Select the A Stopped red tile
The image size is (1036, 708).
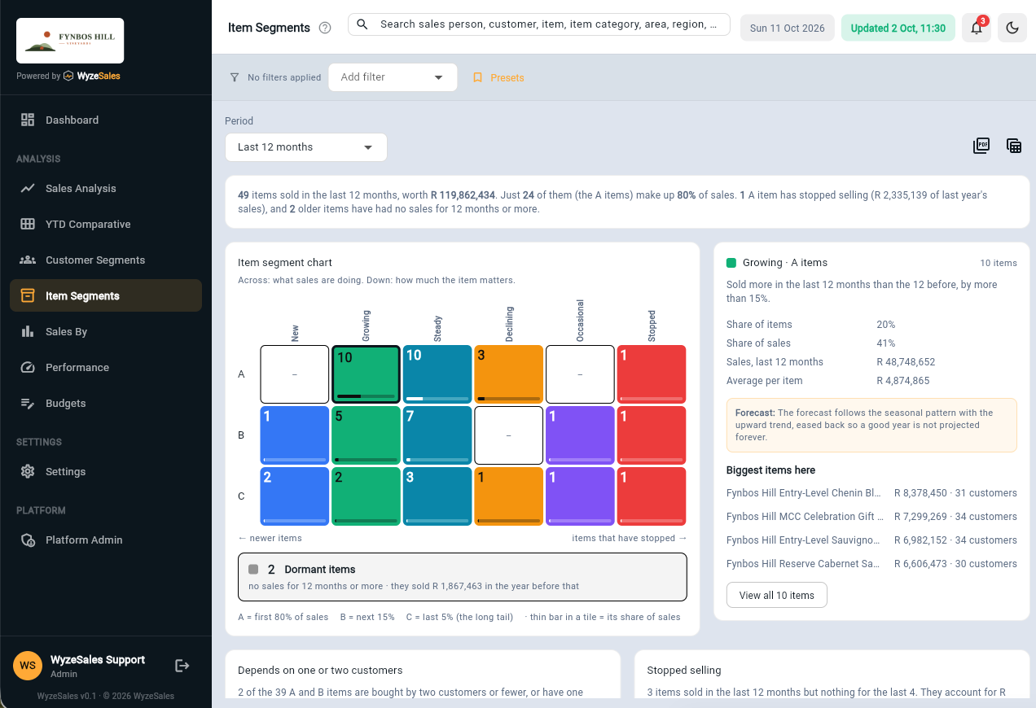pos(652,374)
